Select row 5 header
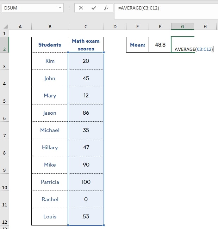Viewport: 218px width, 229px height. point(4,96)
